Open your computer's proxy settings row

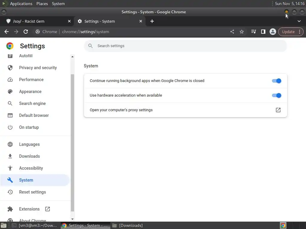(185, 110)
